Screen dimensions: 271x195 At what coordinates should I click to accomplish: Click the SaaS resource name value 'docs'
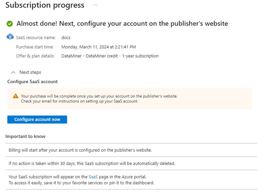pyautogui.click(x=66, y=37)
